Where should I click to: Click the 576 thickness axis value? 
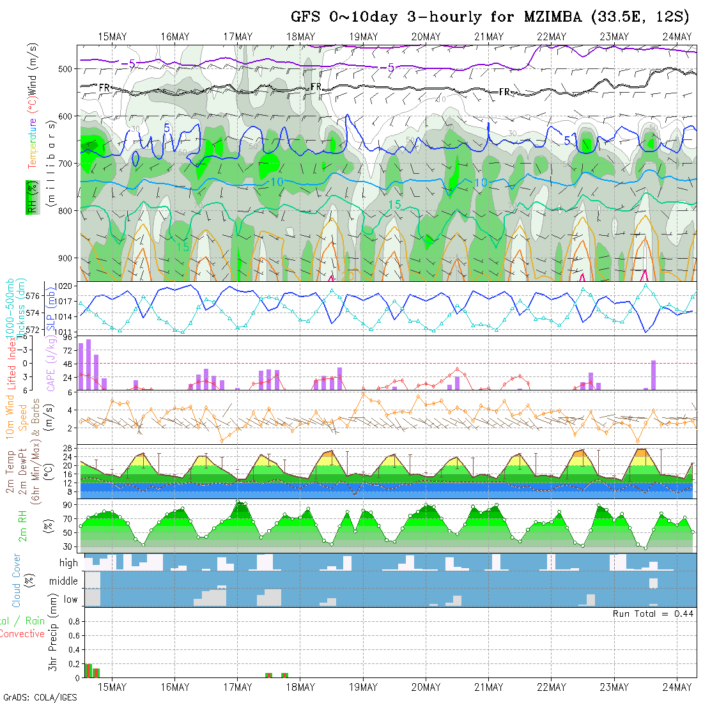[33, 296]
